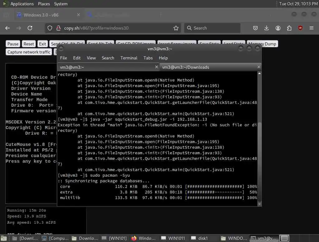
Task: Click the extra 50% progress line
Action: tap(159, 192)
